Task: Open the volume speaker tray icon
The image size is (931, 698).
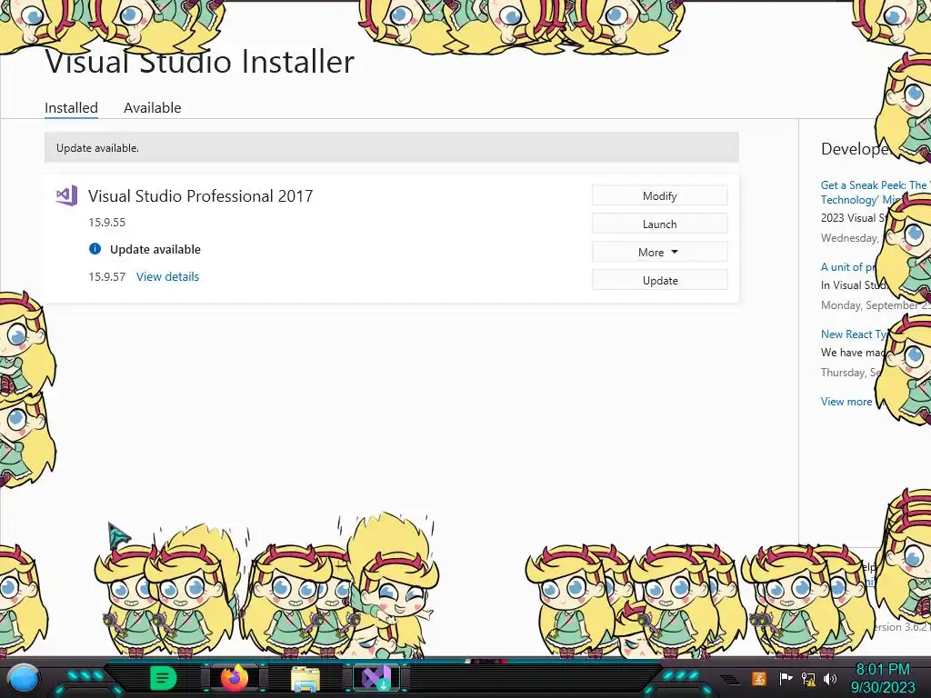Action: [x=830, y=678]
